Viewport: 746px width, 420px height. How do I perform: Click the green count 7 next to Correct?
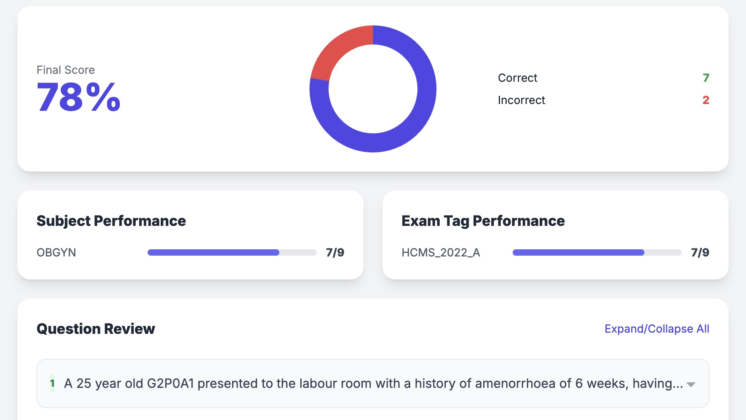pyautogui.click(x=705, y=78)
